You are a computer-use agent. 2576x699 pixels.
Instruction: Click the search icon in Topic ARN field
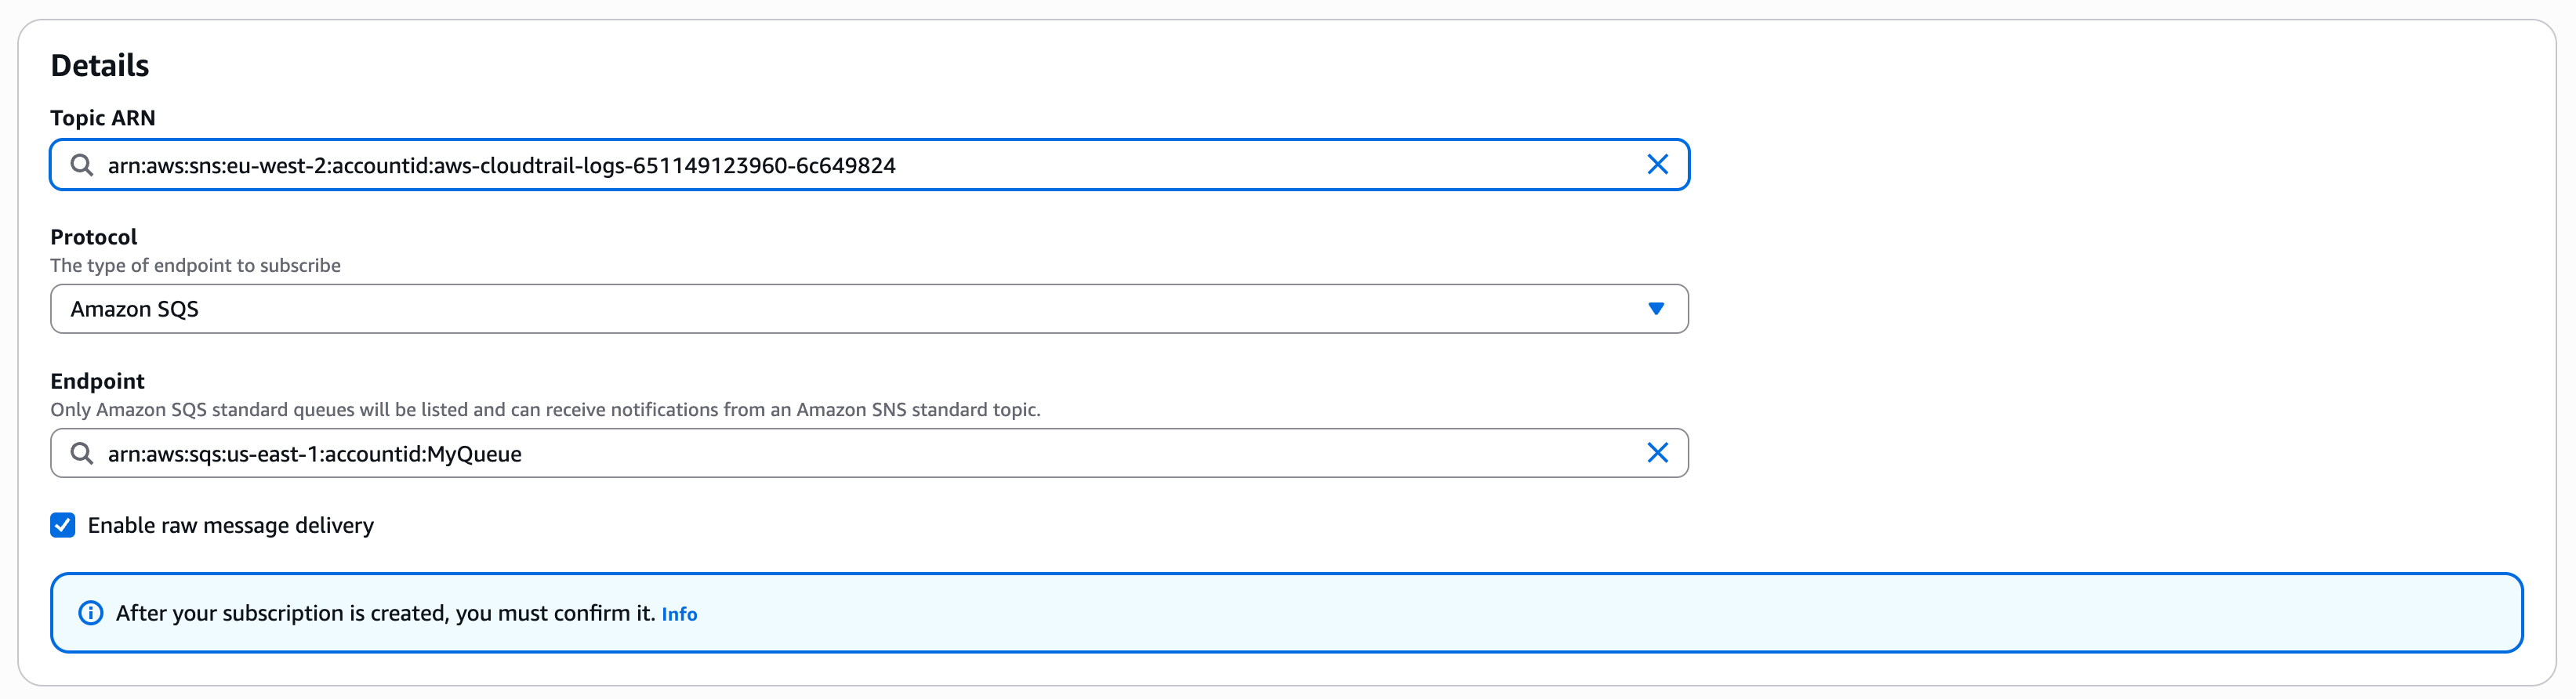click(82, 165)
